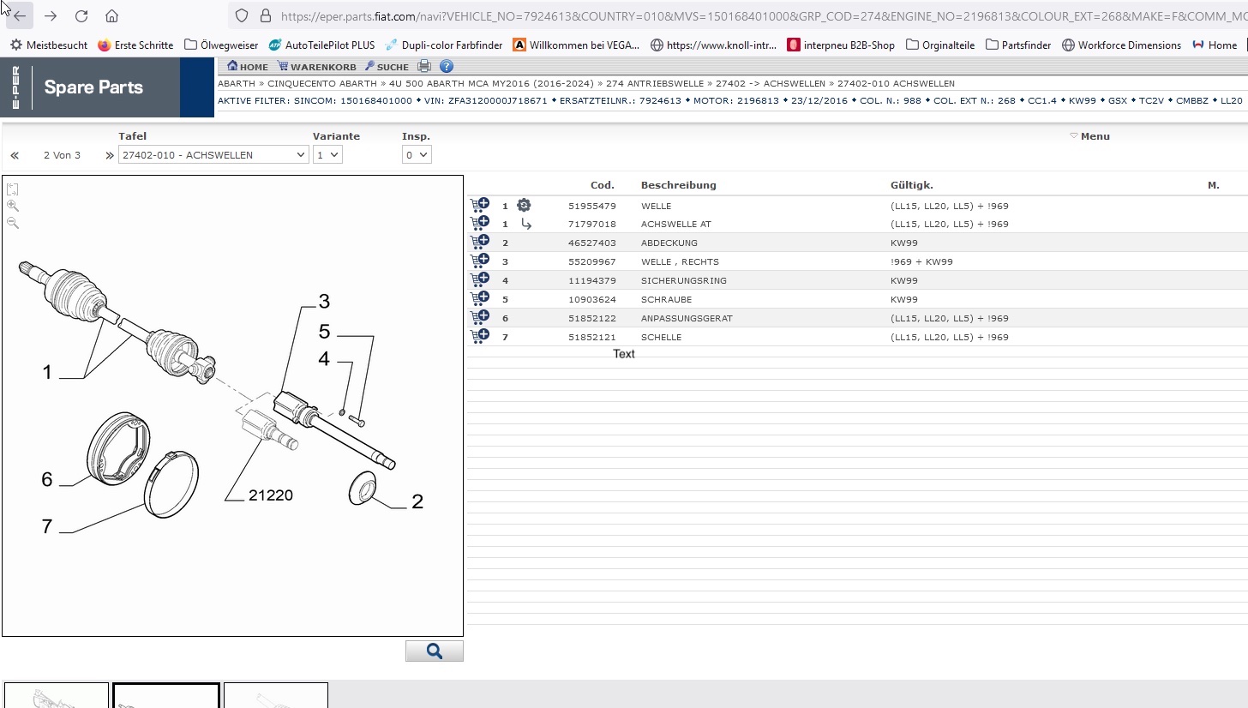Add SCHELLE 51852121 to cart
Image resolution: width=1248 pixels, height=708 pixels.
[x=479, y=337]
